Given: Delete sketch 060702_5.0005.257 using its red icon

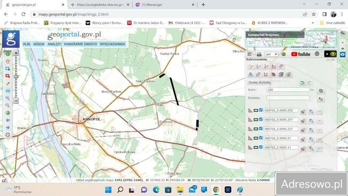Looking at the screenshot, I should [303, 121].
